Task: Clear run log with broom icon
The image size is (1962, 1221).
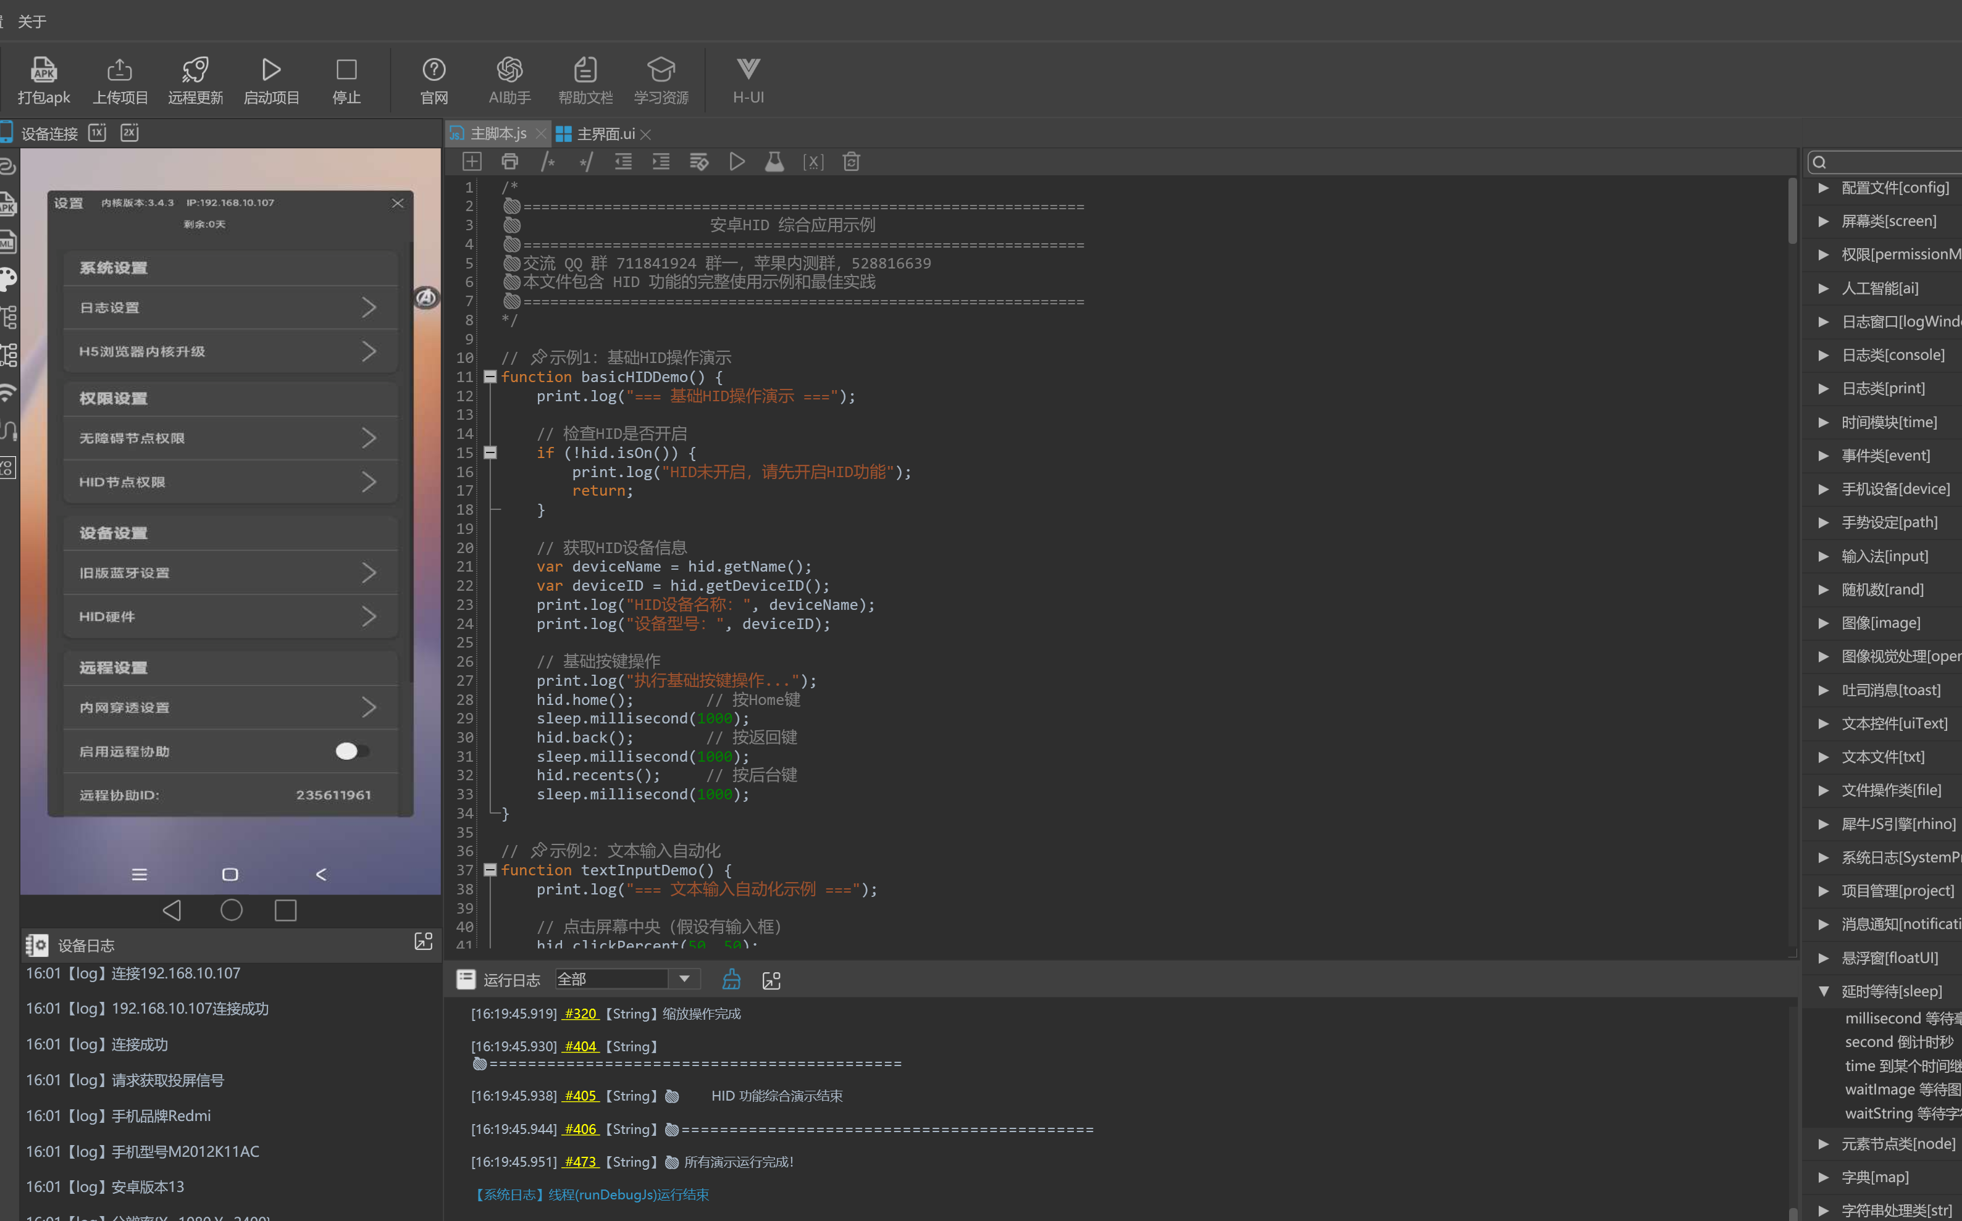Action: tap(732, 980)
